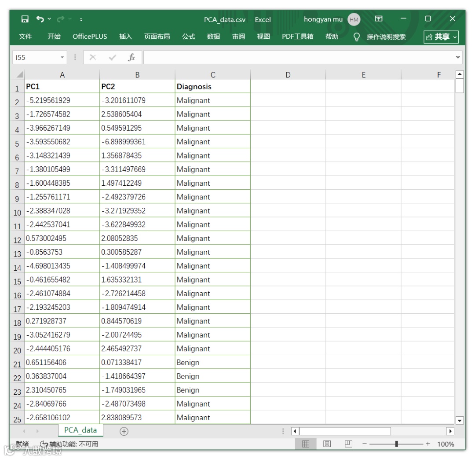Select cell containing -6.898999361
475x459 pixels.
coord(137,142)
